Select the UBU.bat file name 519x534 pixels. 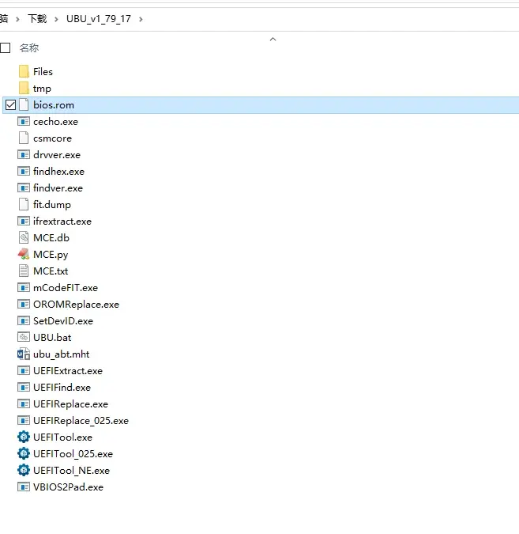[x=52, y=338]
